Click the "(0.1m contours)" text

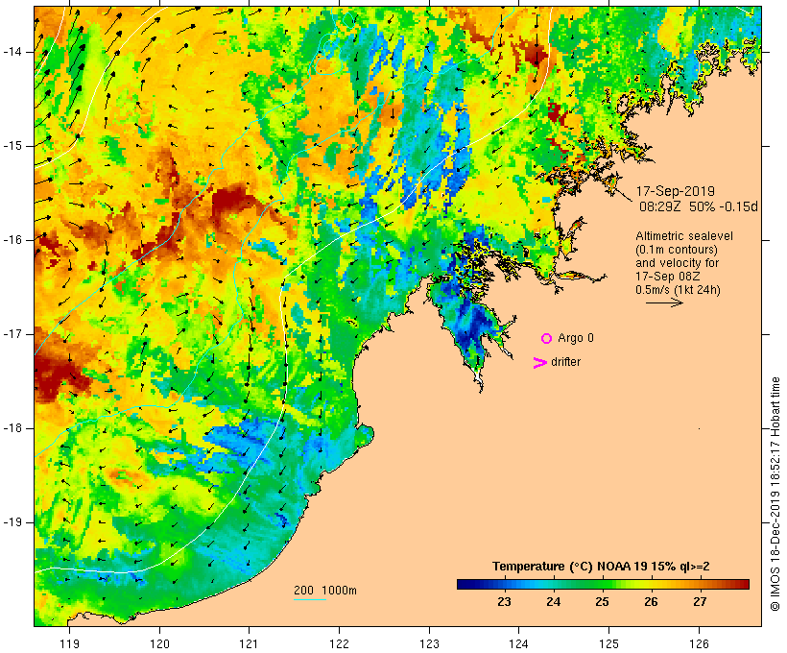pyautogui.click(x=676, y=250)
